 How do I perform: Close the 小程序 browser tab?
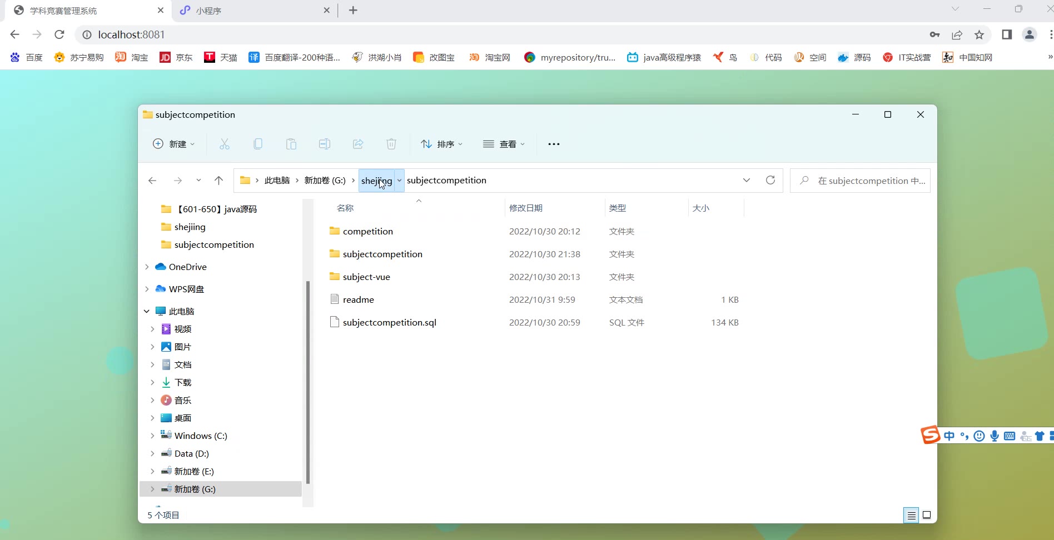(x=326, y=11)
